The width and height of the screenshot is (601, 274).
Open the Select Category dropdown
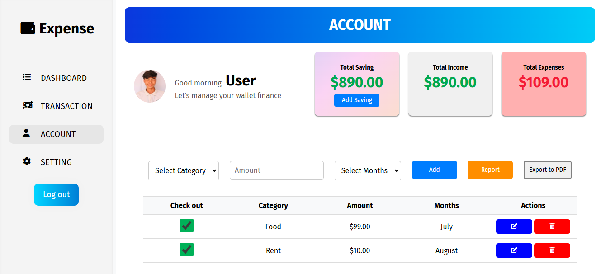[x=183, y=170]
